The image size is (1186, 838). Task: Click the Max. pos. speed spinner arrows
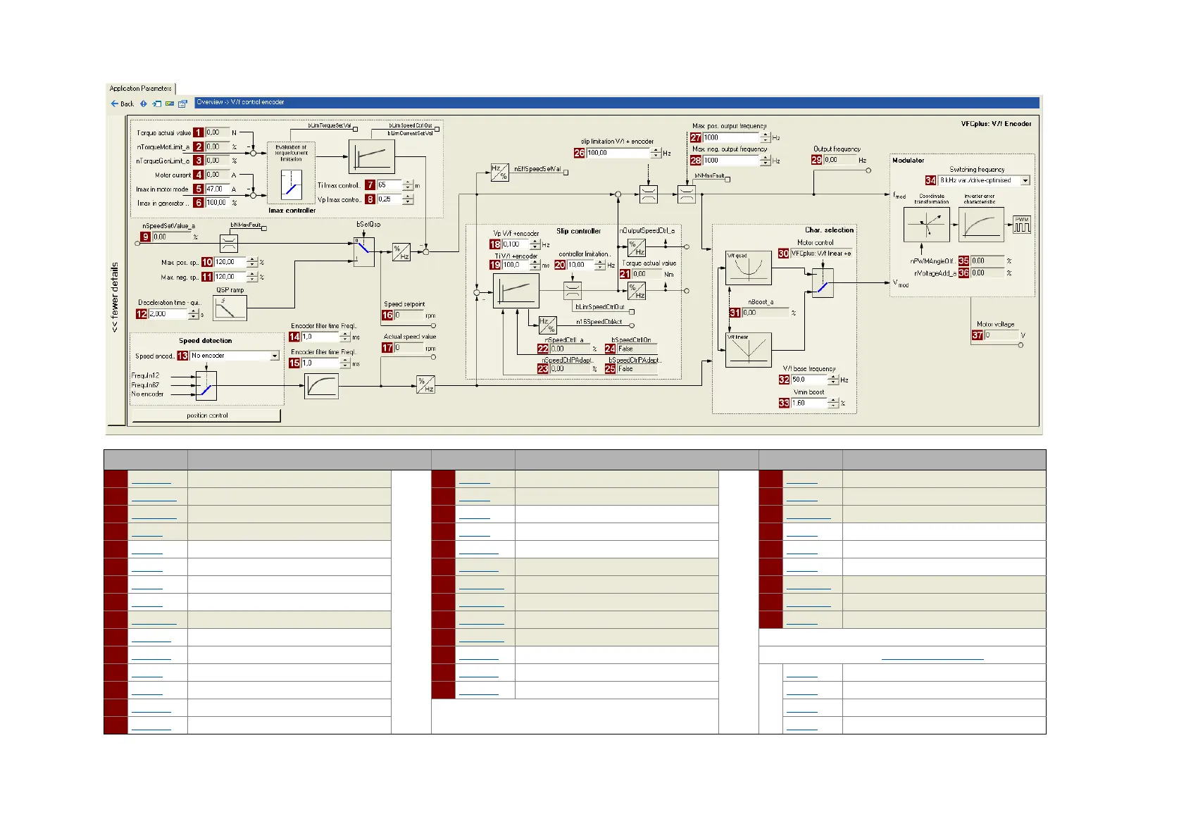pyautogui.click(x=253, y=263)
